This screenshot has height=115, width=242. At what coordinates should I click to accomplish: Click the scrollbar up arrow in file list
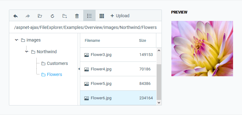(x=159, y=50)
